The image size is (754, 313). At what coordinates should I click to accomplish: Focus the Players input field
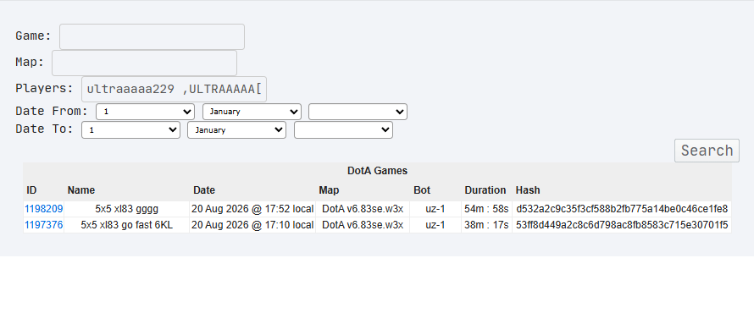pos(174,89)
